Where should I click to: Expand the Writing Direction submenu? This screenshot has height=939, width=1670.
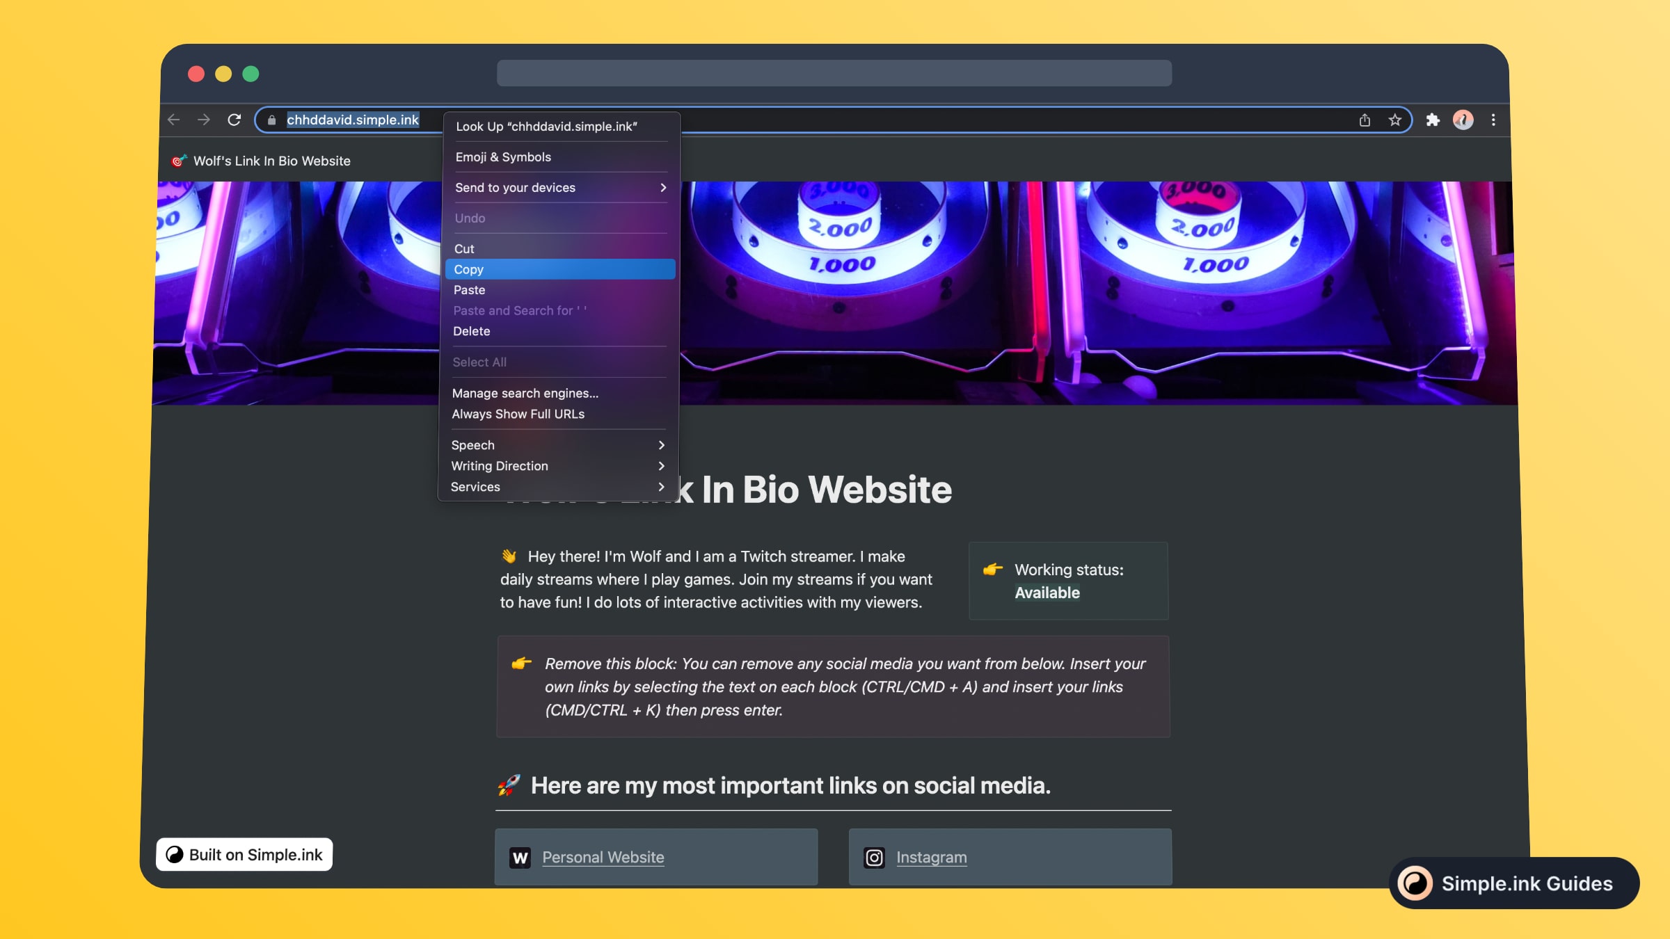557,467
